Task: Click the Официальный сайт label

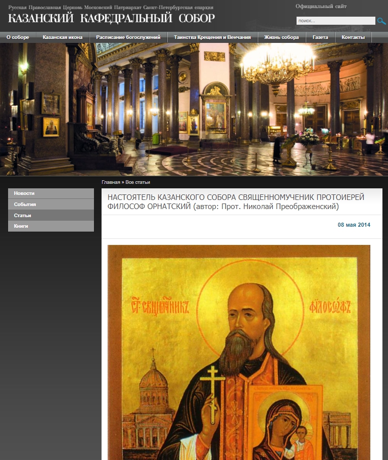Action: point(321,7)
